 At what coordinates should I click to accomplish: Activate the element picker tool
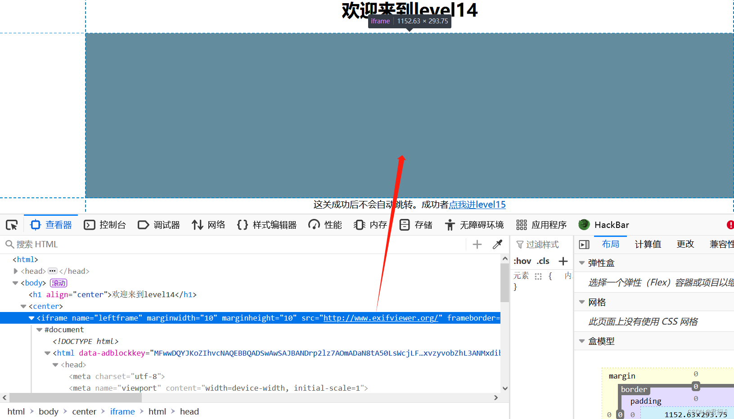point(12,225)
